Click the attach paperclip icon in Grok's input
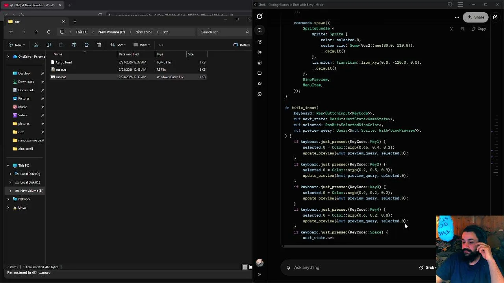 [x=288, y=268]
